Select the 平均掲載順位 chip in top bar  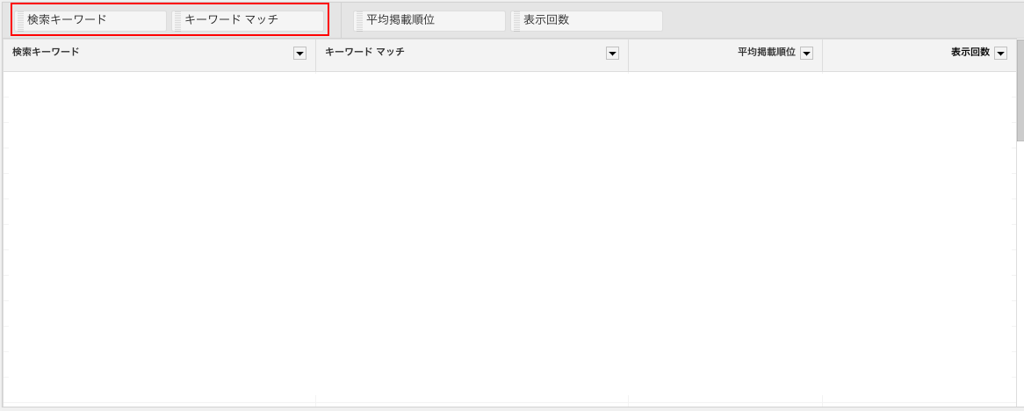[429, 21]
